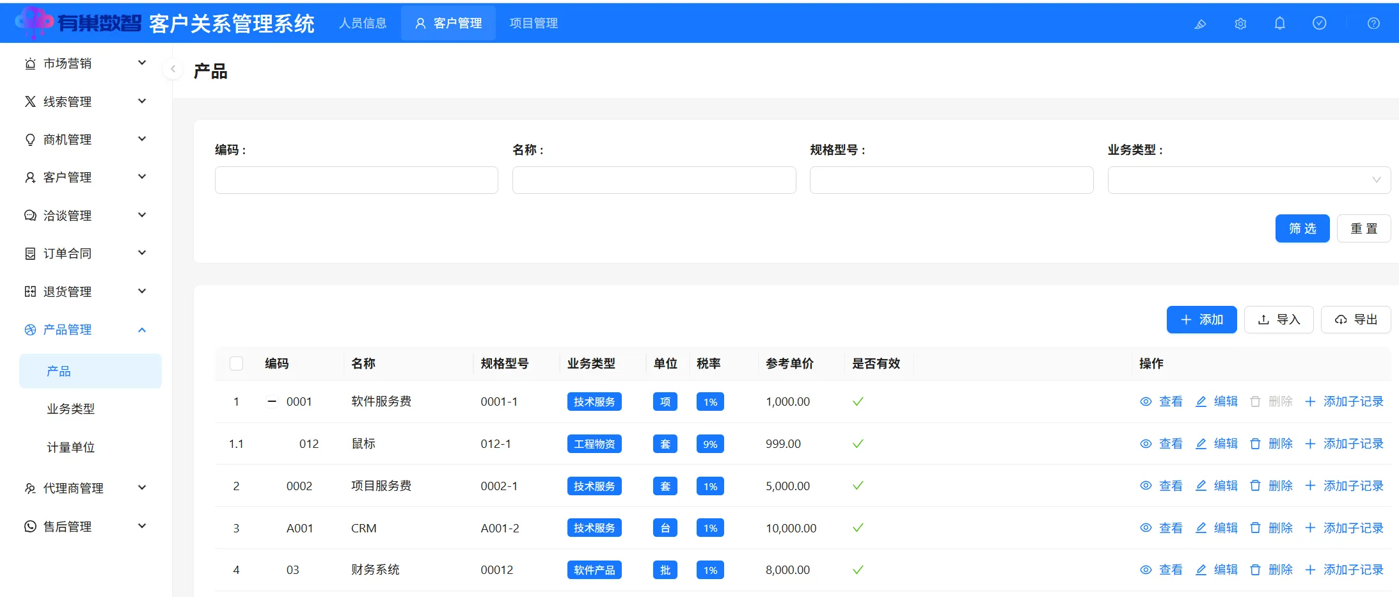The image size is (1399, 597).
Task: Expand the 市场营销 sidebar menu
Action: [142, 63]
